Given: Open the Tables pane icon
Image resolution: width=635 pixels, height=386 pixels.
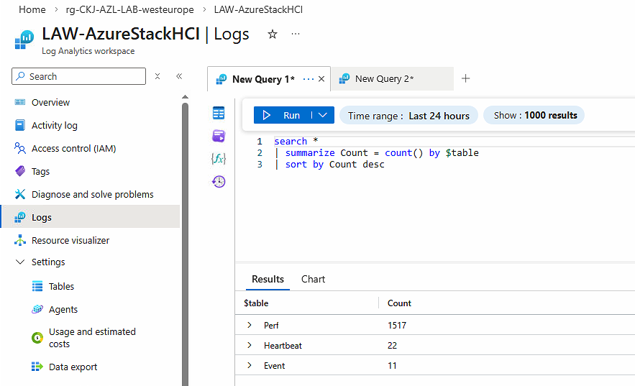Looking at the screenshot, I should 219,113.
